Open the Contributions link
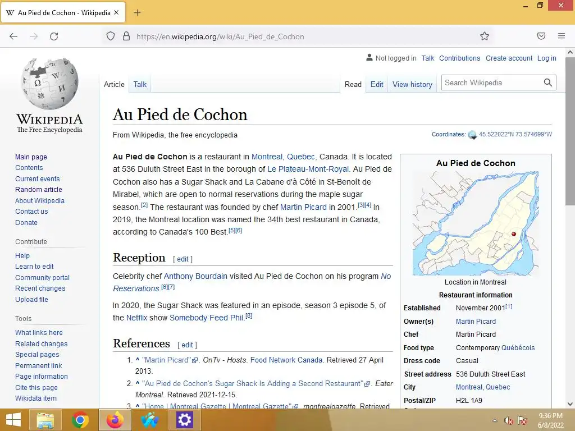This screenshot has width=575, height=431. [459, 58]
